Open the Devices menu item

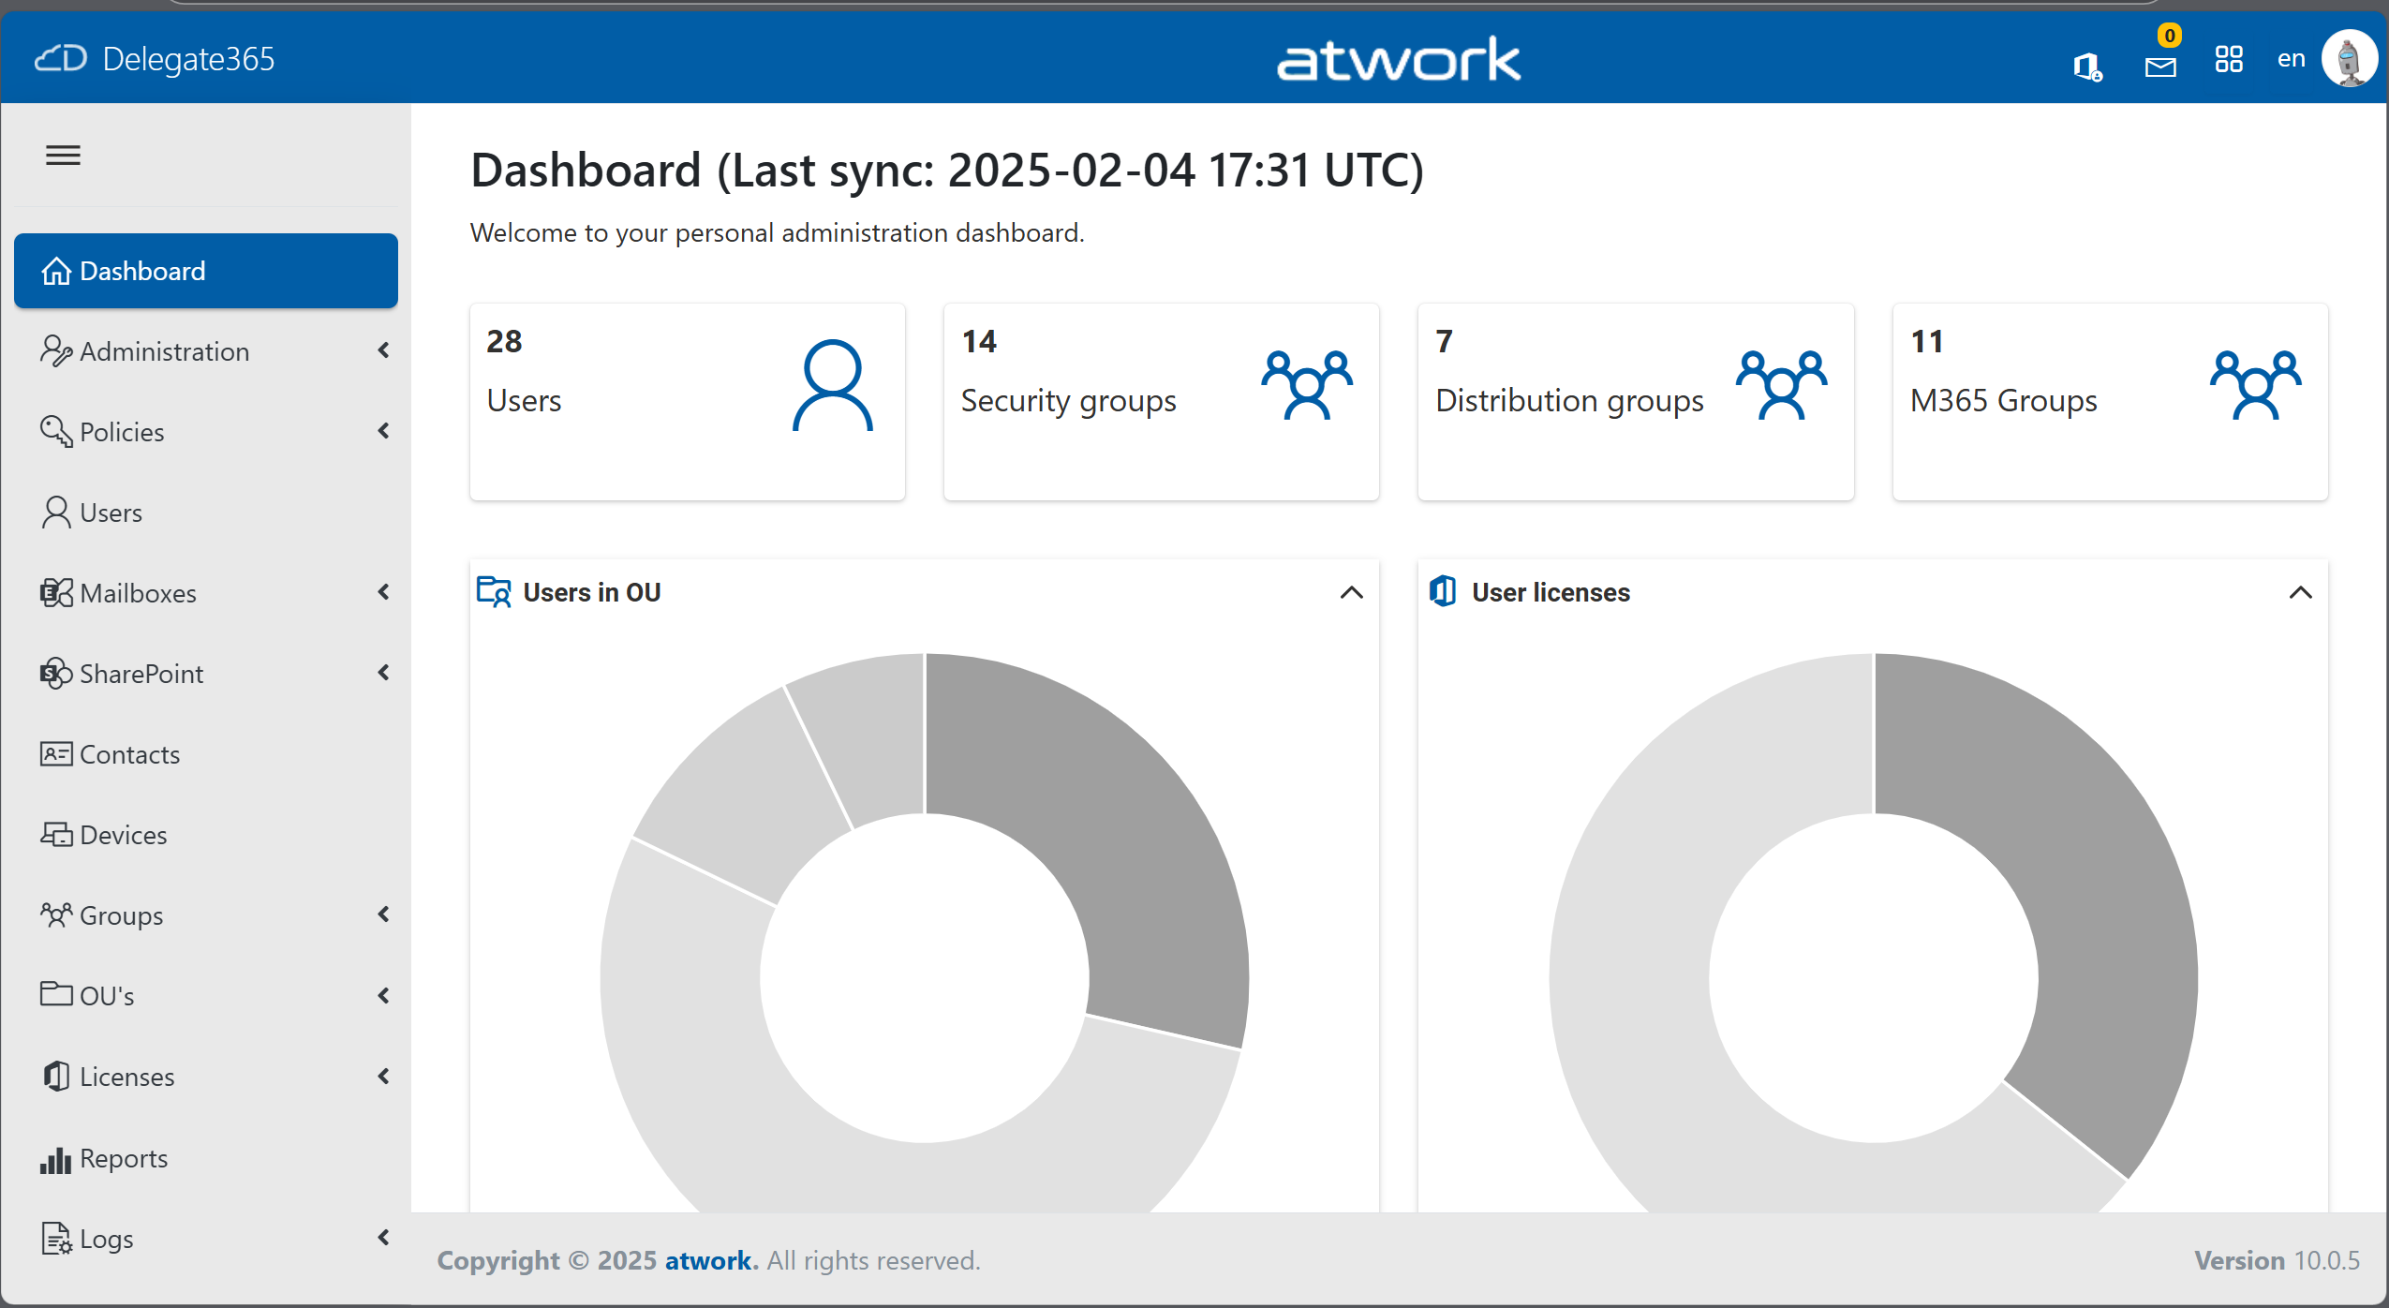(206, 835)
